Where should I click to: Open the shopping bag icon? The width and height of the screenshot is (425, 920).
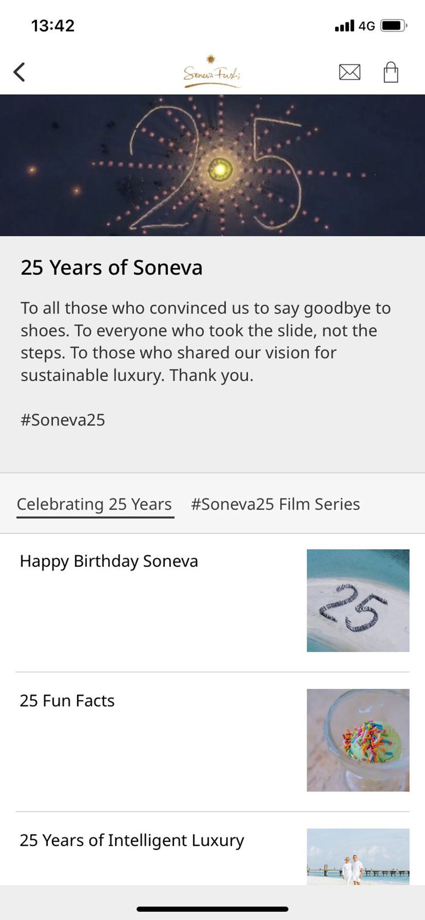tap(391, 72)
